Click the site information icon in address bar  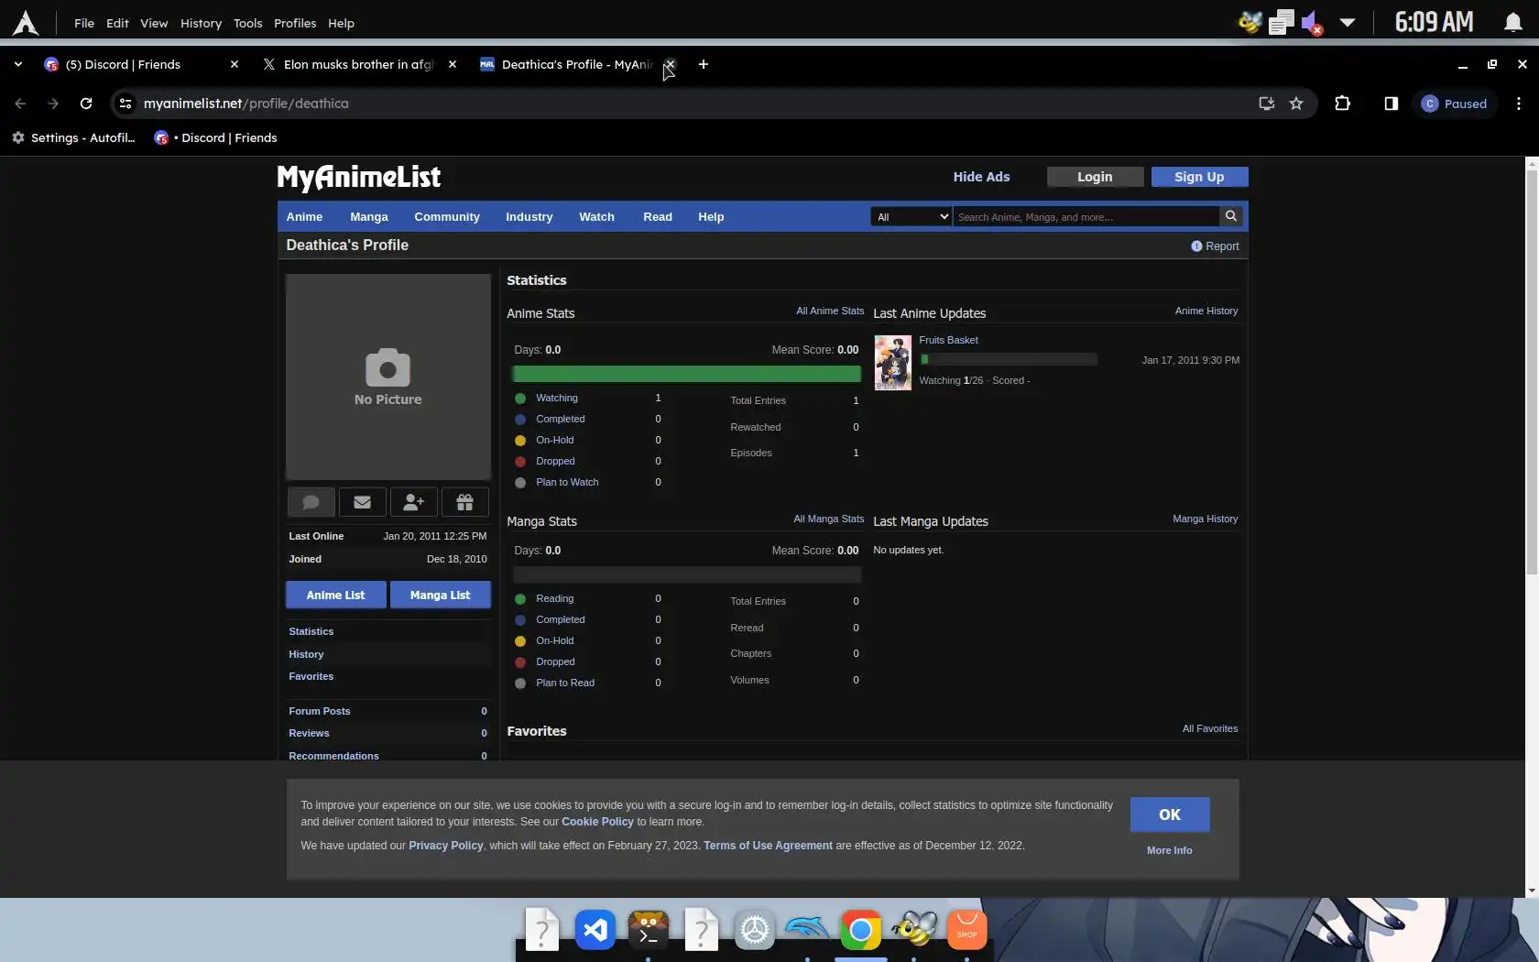pyautogui.click(x=126, y=104)
